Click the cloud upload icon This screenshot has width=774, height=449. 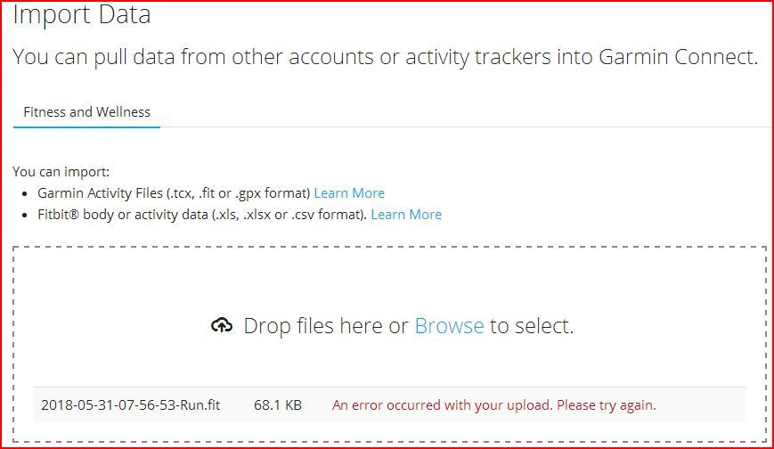coord(222,325)
